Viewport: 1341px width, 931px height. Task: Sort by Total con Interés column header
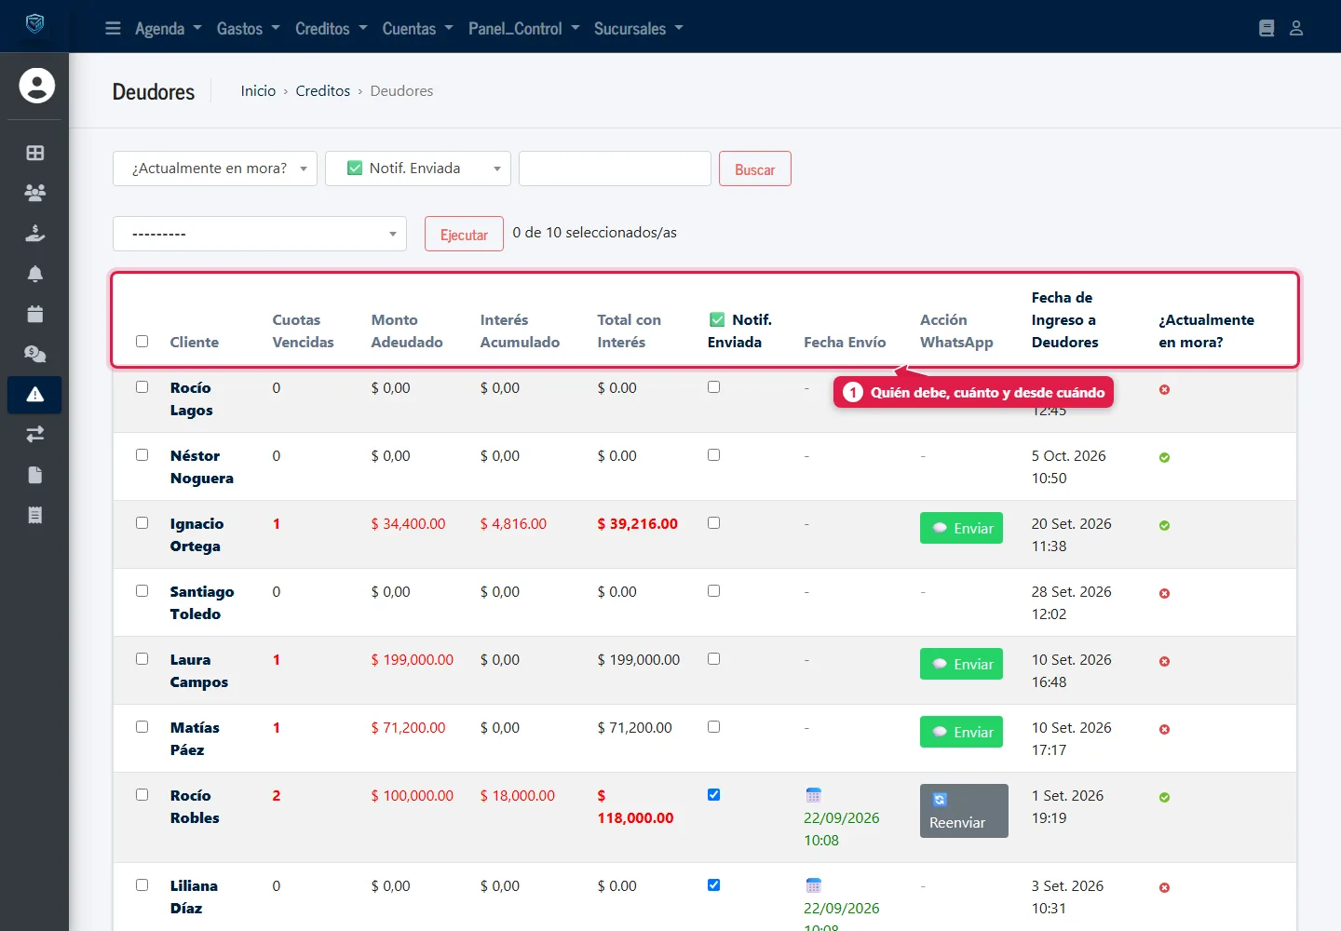click(x=630, y=331)
